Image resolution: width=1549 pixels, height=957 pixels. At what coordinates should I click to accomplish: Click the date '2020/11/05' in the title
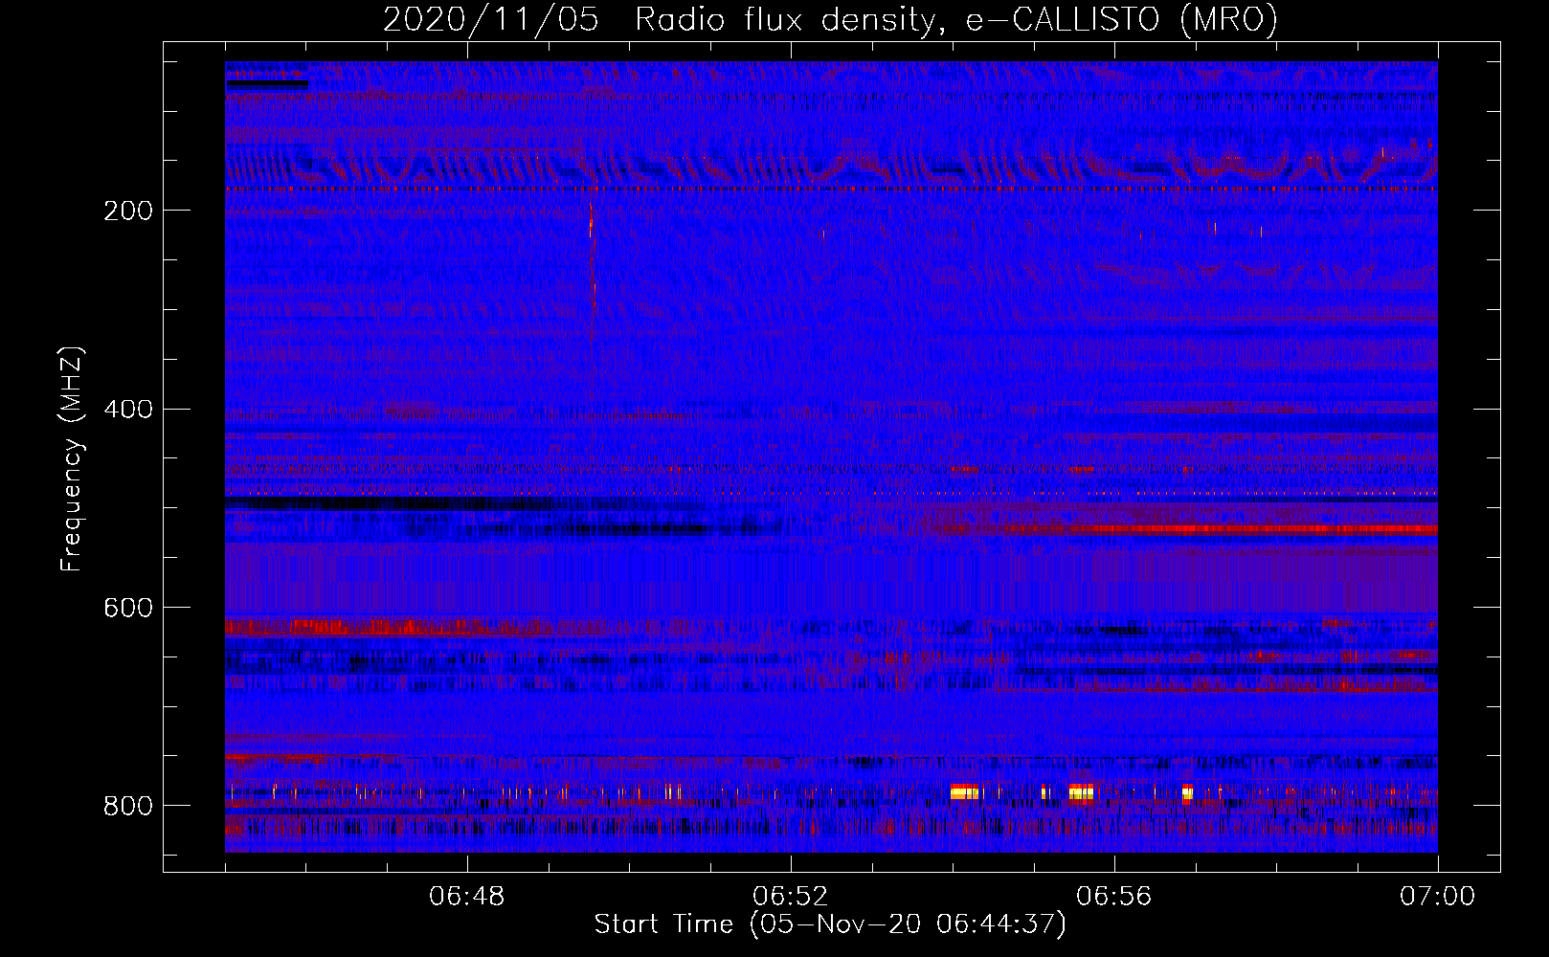click(x=491, y=19)
